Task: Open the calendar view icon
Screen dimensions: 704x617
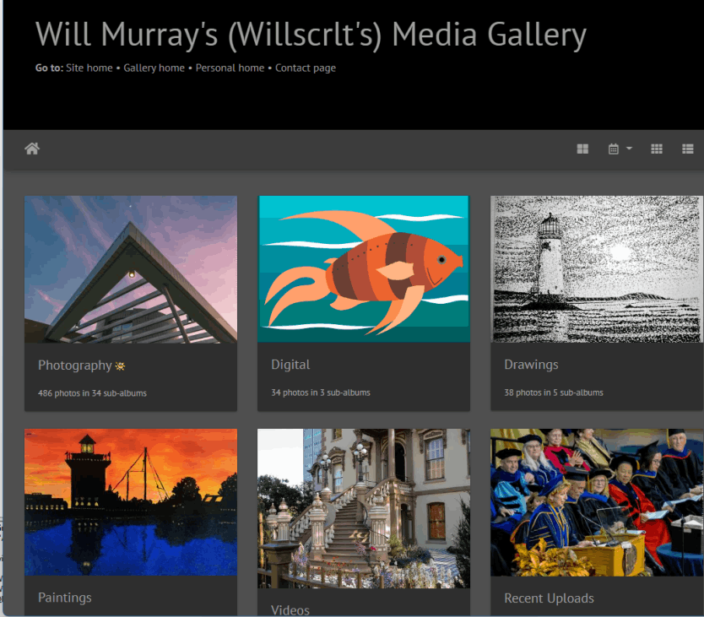Action: (615, 148)
